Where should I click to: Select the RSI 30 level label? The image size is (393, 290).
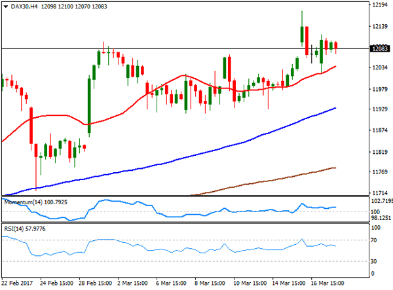point(374,261)
